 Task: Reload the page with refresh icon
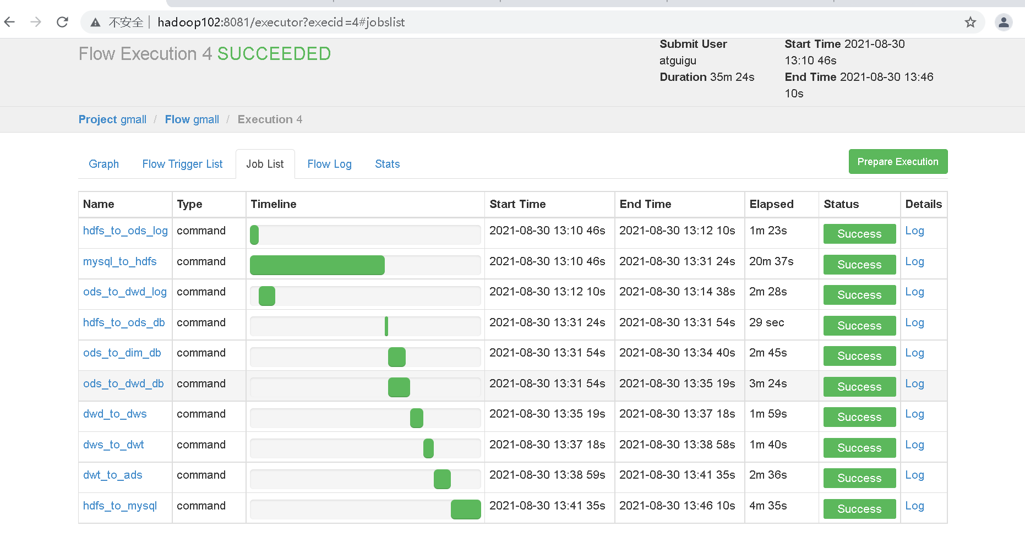pos(62,22)
